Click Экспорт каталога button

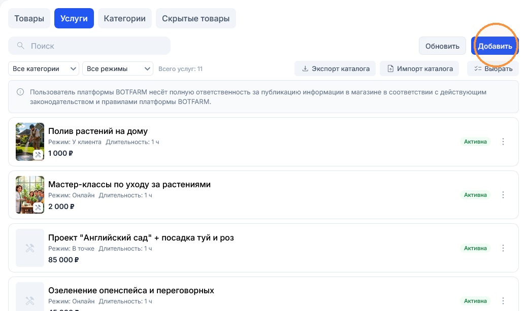[335, 68]
